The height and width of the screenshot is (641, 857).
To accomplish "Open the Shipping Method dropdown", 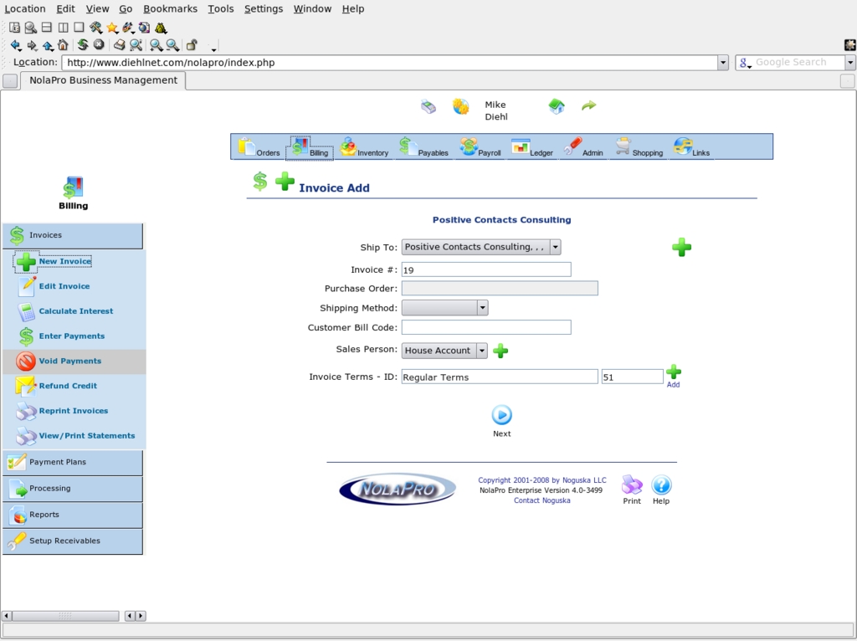I will point(482,308).
